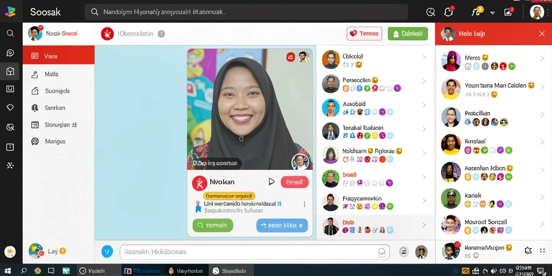Image resolution: width=552 pixels, height=276 pixels.
Task: Select the Knolaal contact
Action: point(493,144)
